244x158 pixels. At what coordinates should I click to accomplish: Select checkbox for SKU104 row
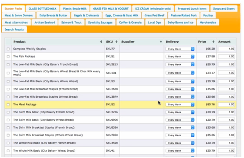(8, 73)
